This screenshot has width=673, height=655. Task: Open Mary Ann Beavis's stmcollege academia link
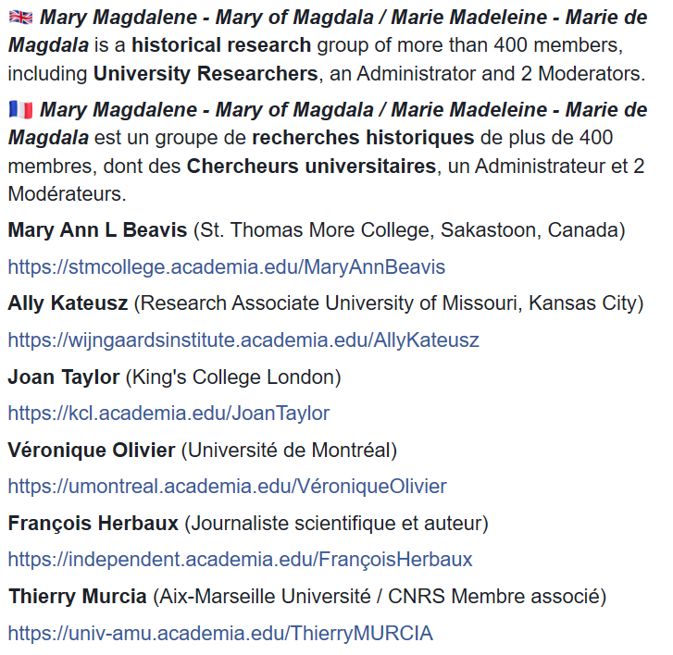tap(227, 267)
